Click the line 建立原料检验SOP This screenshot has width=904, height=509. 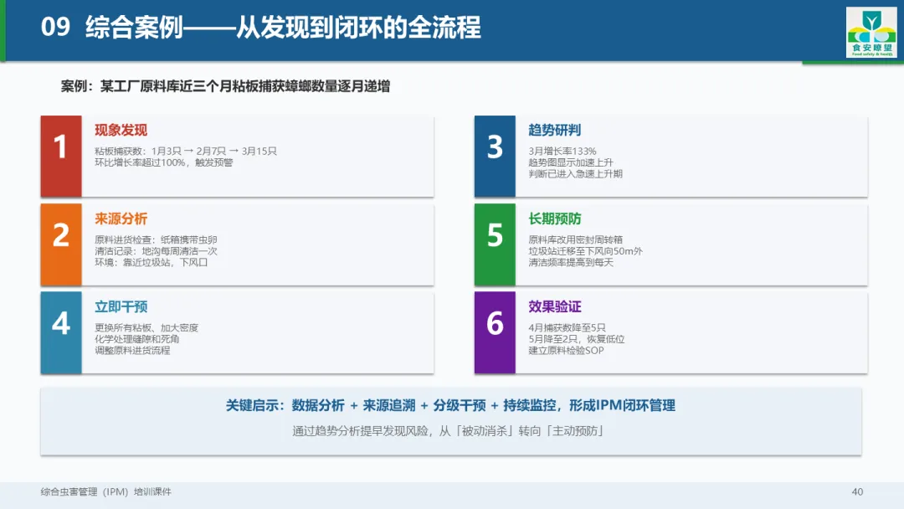(566, 351)
